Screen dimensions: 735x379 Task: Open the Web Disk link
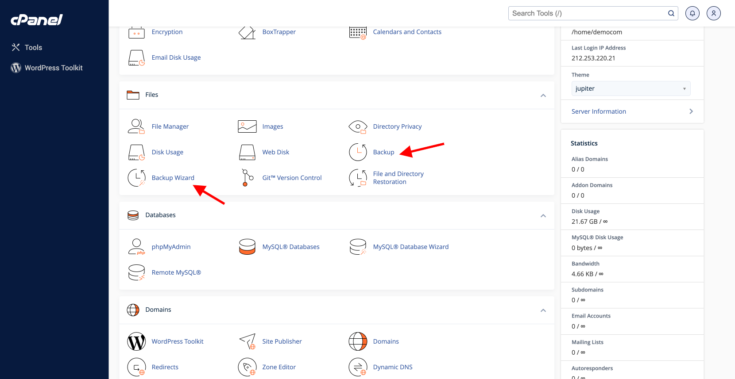click(x=276, y=152)
